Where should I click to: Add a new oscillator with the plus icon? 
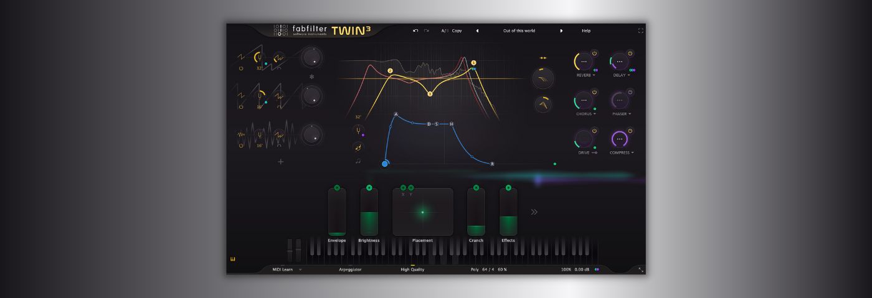click(x=281, y=162)
